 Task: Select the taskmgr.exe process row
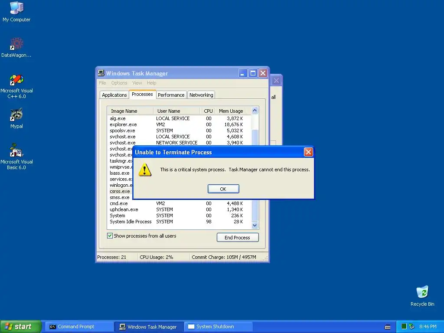tap(121, 161)
